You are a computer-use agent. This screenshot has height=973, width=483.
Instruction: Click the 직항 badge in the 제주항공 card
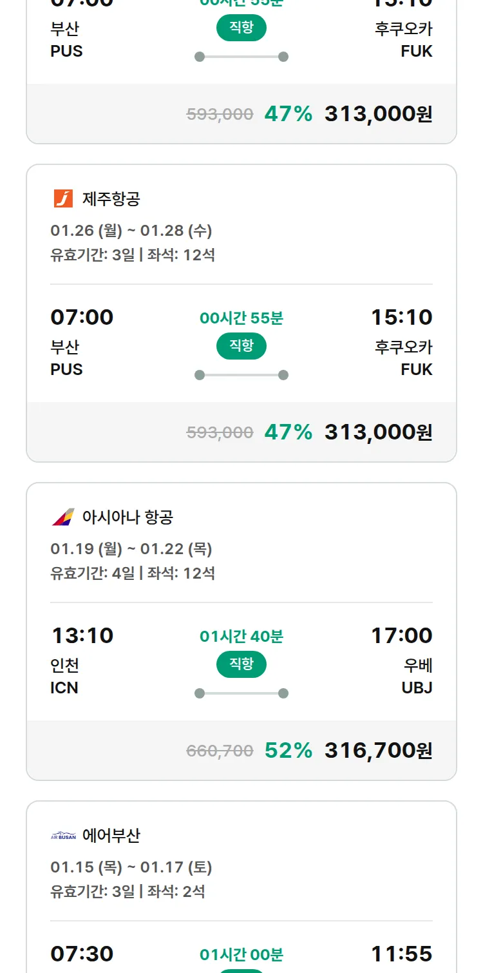click(x=241, y=346)
